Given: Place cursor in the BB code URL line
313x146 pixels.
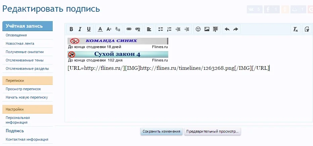Looking at the screenshot, I should [x=169, y=68].
